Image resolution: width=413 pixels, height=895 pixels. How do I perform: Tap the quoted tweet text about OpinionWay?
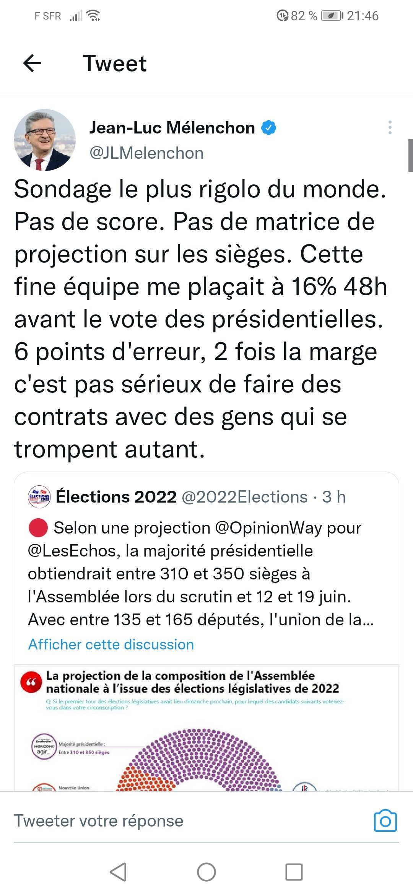(199, 574)
